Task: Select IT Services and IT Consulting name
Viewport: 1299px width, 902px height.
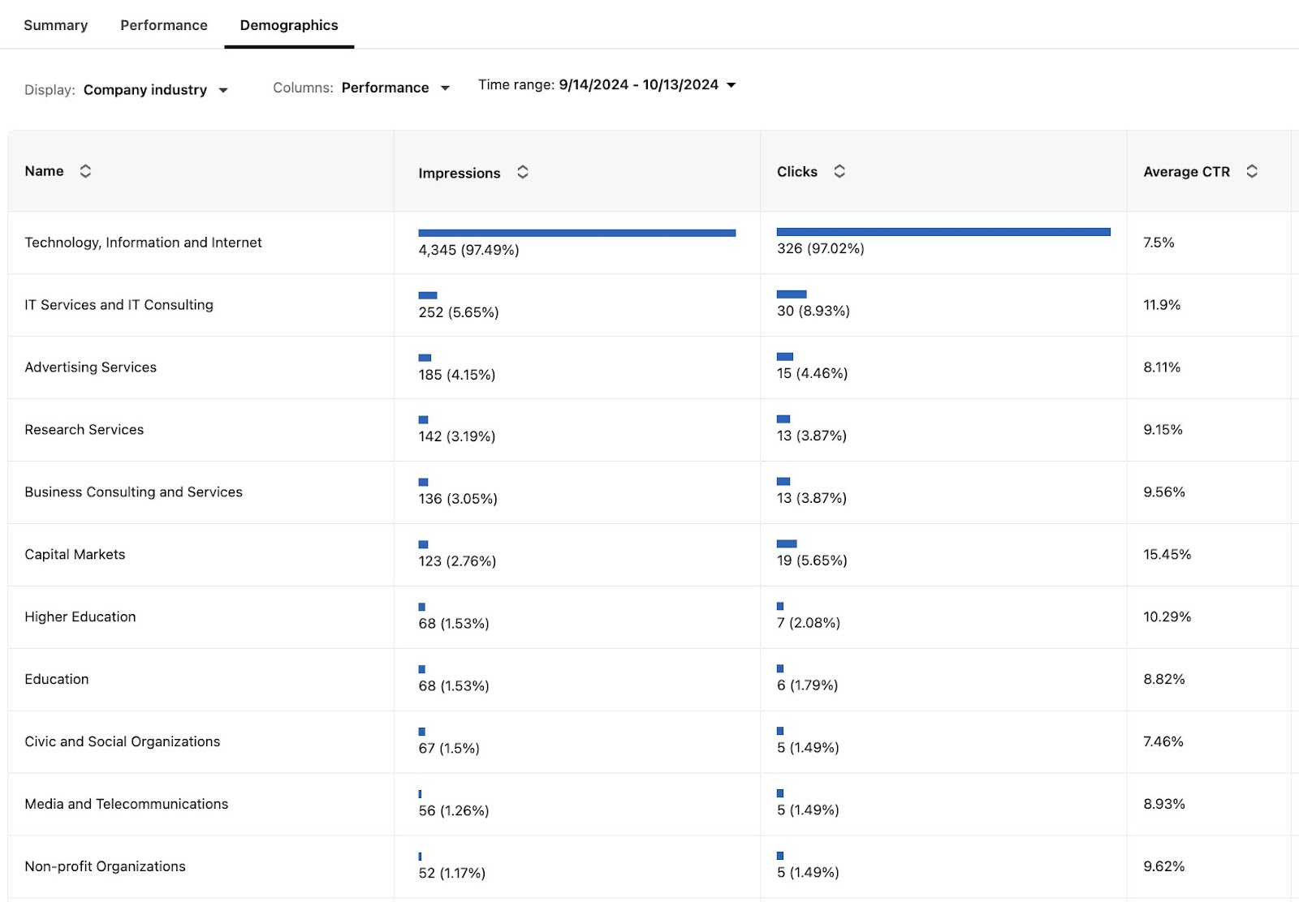Action: [x=119, y=305]
